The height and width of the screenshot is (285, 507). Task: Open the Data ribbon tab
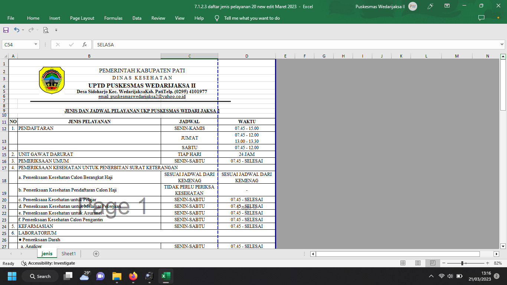tap(137, 18)
